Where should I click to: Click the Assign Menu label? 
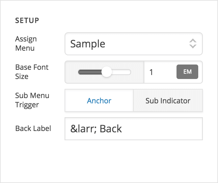[26, 43]
